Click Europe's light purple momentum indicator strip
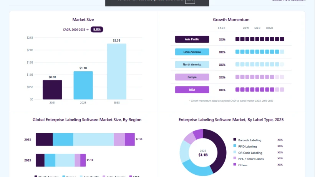 click(x=260, y=77)
